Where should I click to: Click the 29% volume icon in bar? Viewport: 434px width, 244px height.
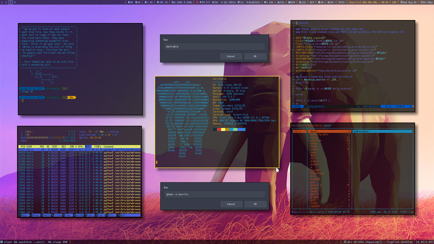tap(339, 2)
